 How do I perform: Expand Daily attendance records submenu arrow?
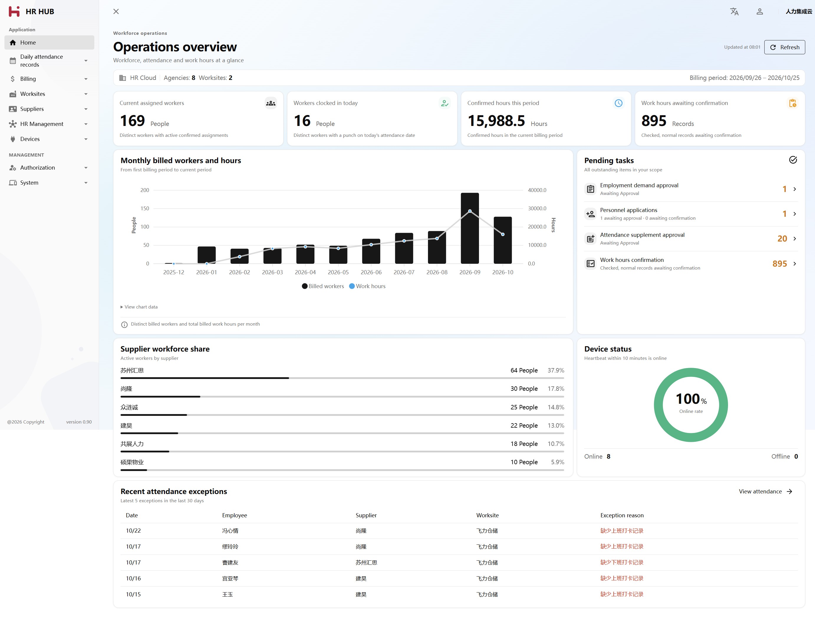pos(86,61)
